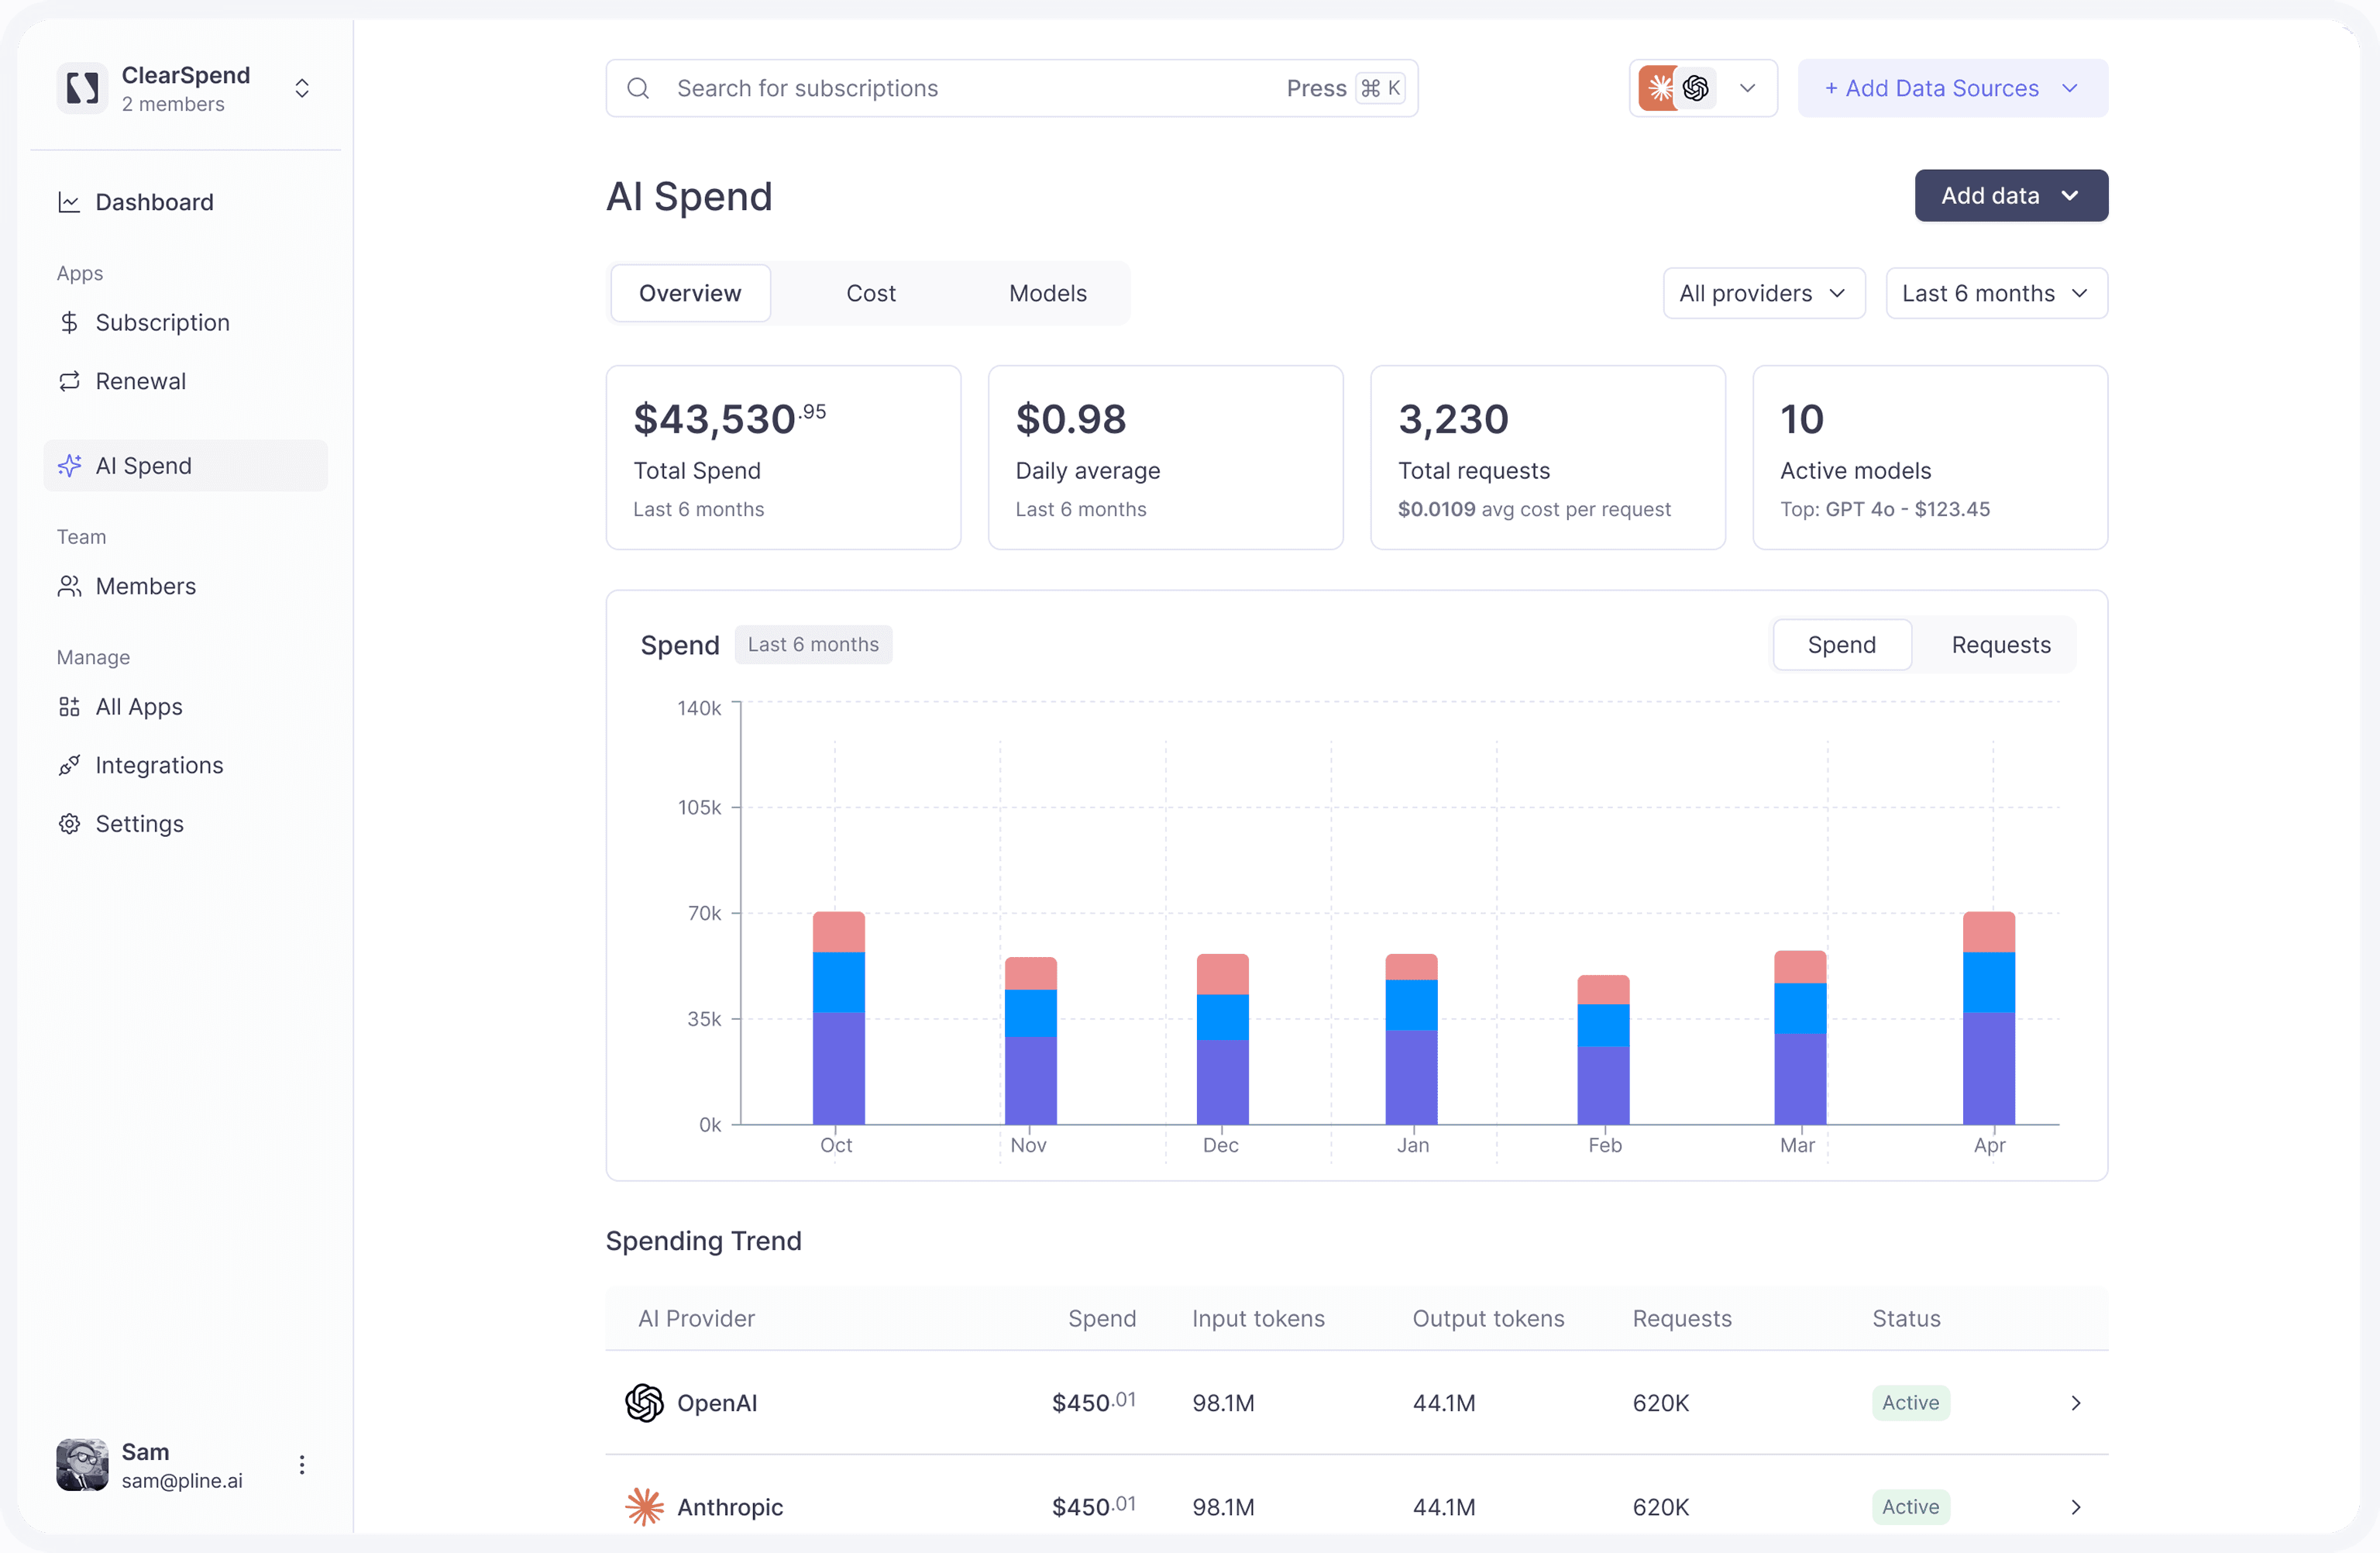Click the AI Spend sparkle icon
Image resolution: width=2380 pixels, height=1553 pixels.
pos(69,465)
